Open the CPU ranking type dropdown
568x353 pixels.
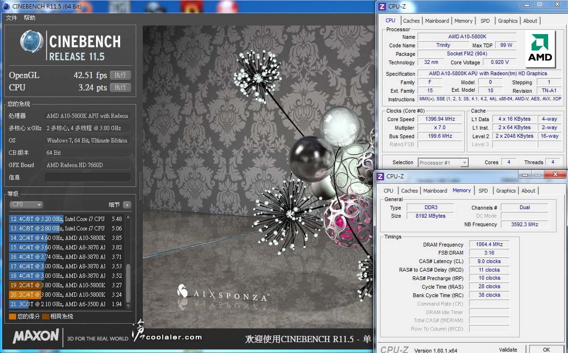[x=26, y=204]
